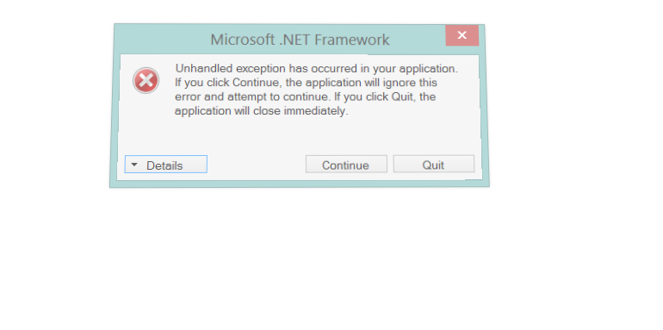The height and width of the screenshot is (330, 663).
Task: Click the triangle arrow beside Details
Action: coord(134,165)
